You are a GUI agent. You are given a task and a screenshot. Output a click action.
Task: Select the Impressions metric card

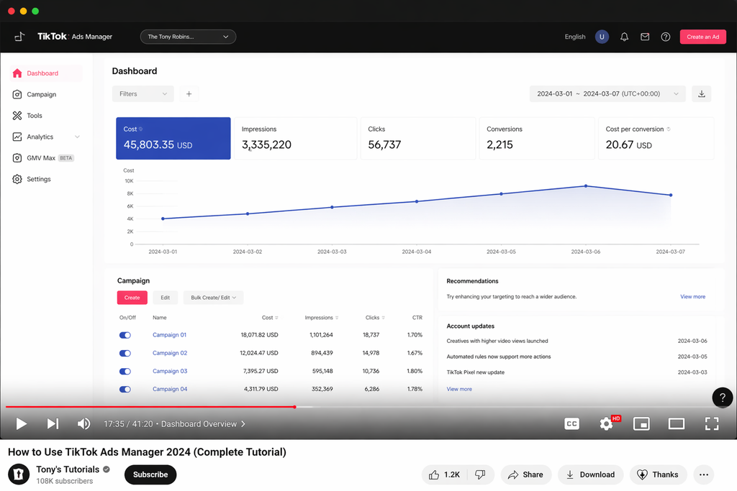tap(296, 139)
